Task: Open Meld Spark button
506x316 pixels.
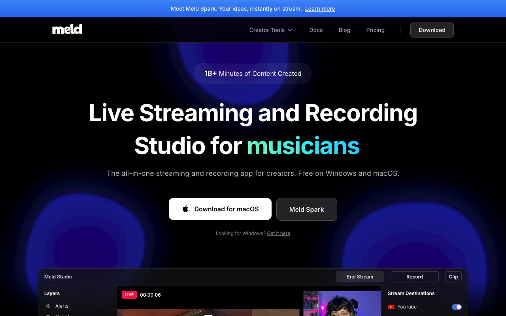Action: (307, 209)
